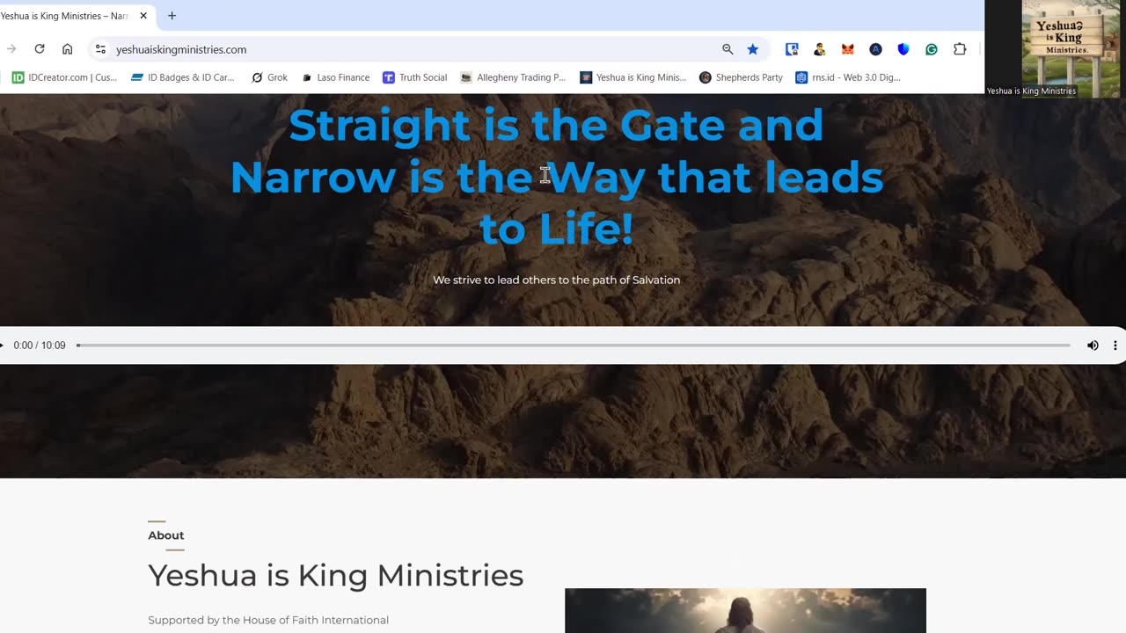This screenshot has height=633, width=1126.
Task: Go to the browser home page icon
Action: (67, 49)
